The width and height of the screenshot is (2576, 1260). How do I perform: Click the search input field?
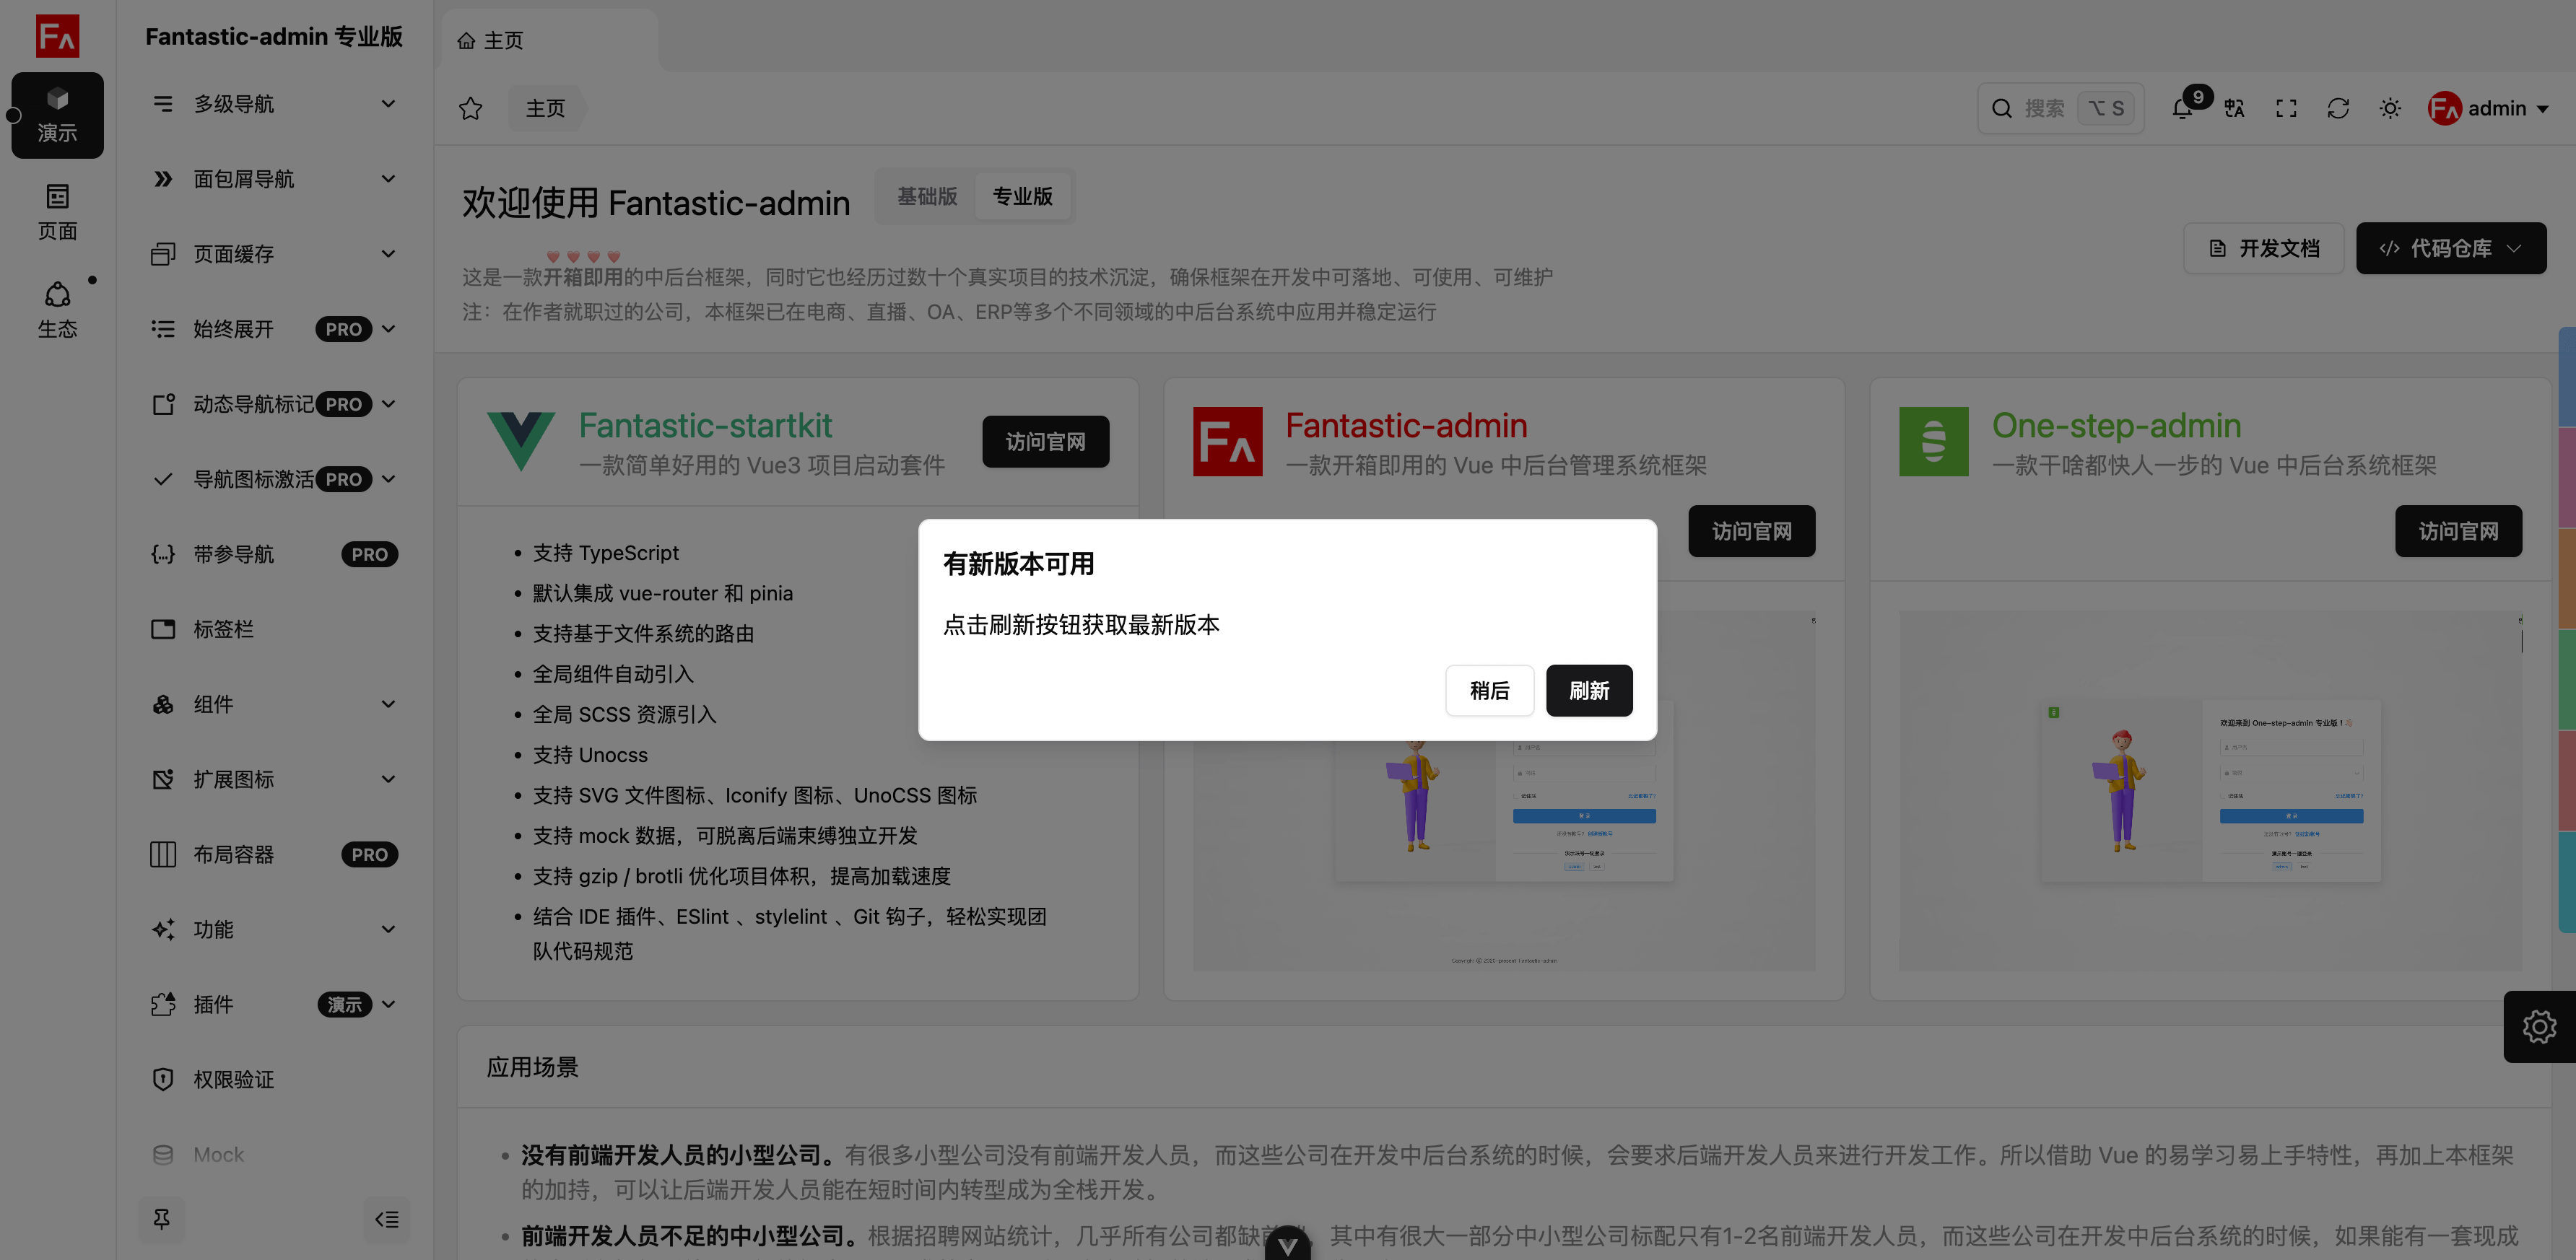point(2060,109)
